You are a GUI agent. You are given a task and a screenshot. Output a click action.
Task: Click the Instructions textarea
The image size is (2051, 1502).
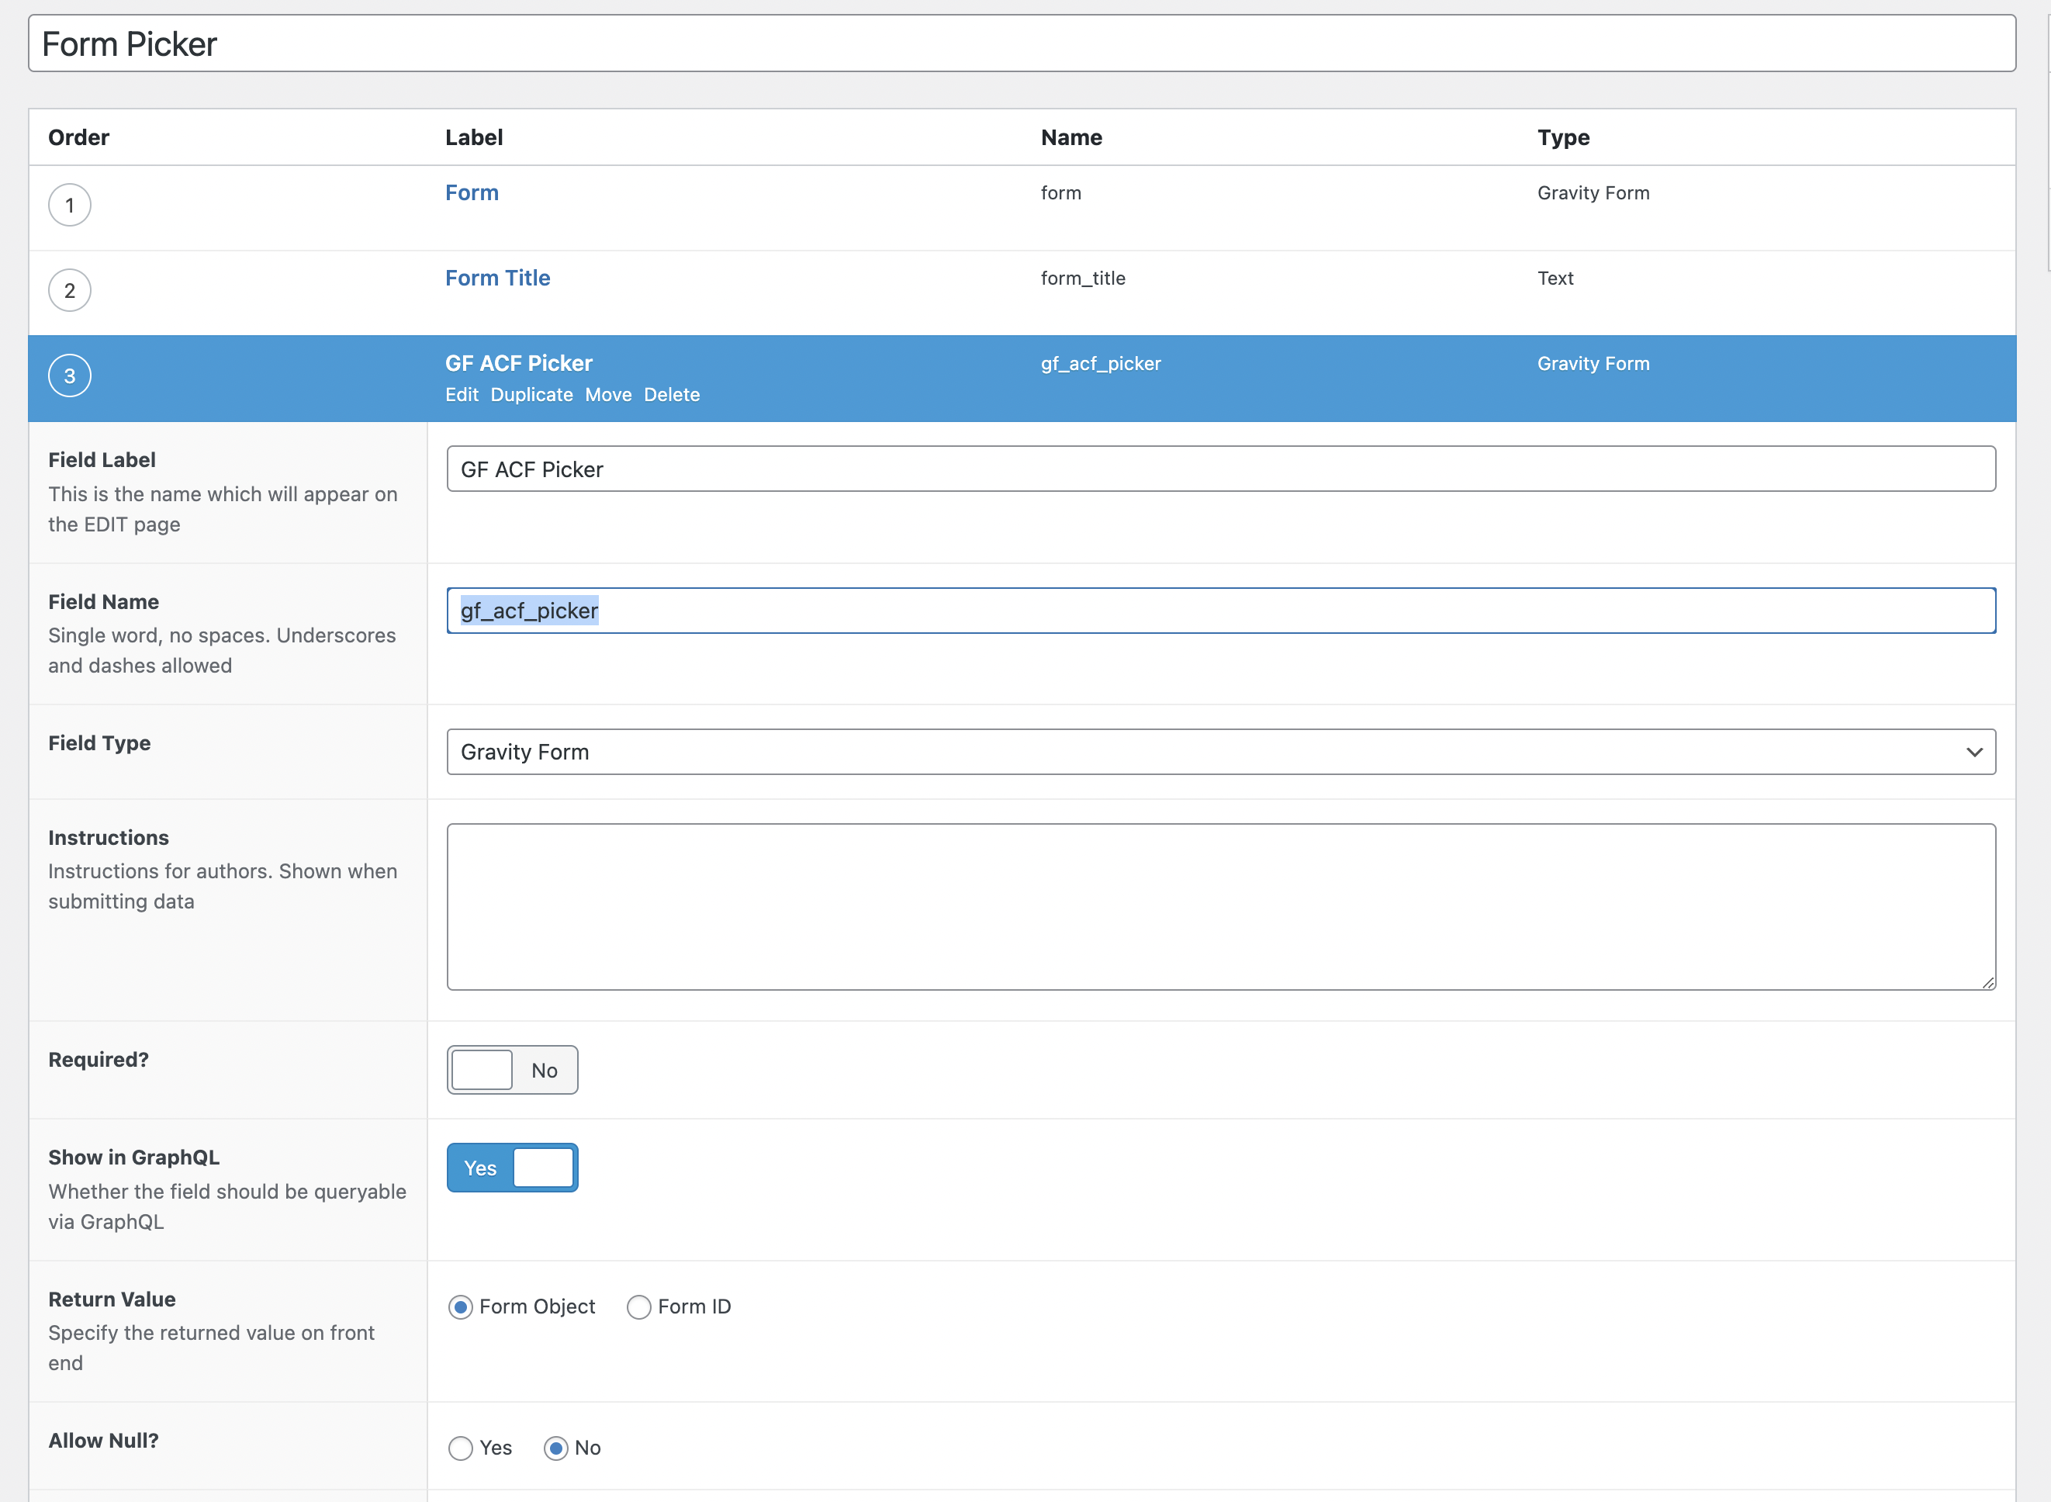tap(1221, 906)
